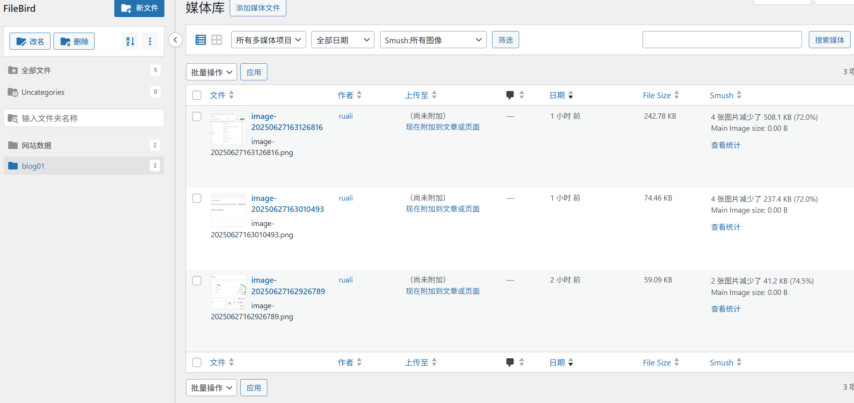854x403 pixels.
Task: Sort by the comments column icon in header
Action: [x=510, y=95]
